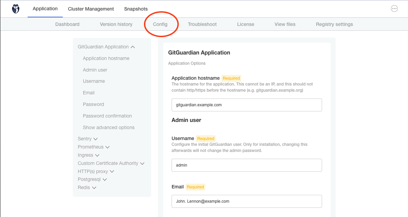The width and height of the screenshot is (408, 217).
Task: Click the GitGuardian Application heading
Action: (x=199, y=52)
